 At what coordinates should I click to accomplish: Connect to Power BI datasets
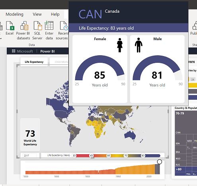pos(23,30)
